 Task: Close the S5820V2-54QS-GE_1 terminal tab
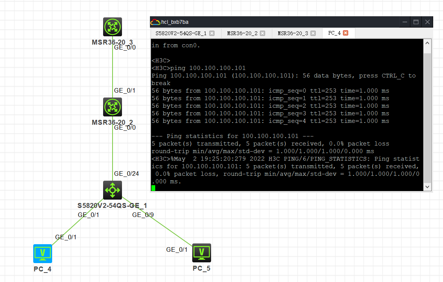(x=212, y=33)
